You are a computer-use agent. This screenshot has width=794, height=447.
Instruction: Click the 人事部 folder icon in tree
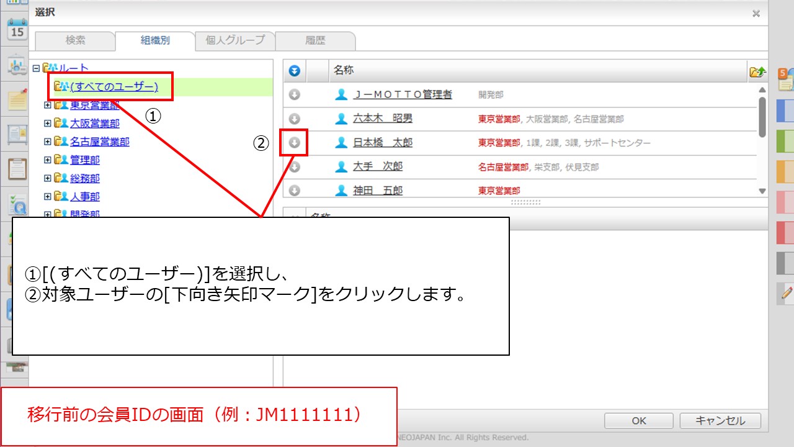tap(61, 197)
